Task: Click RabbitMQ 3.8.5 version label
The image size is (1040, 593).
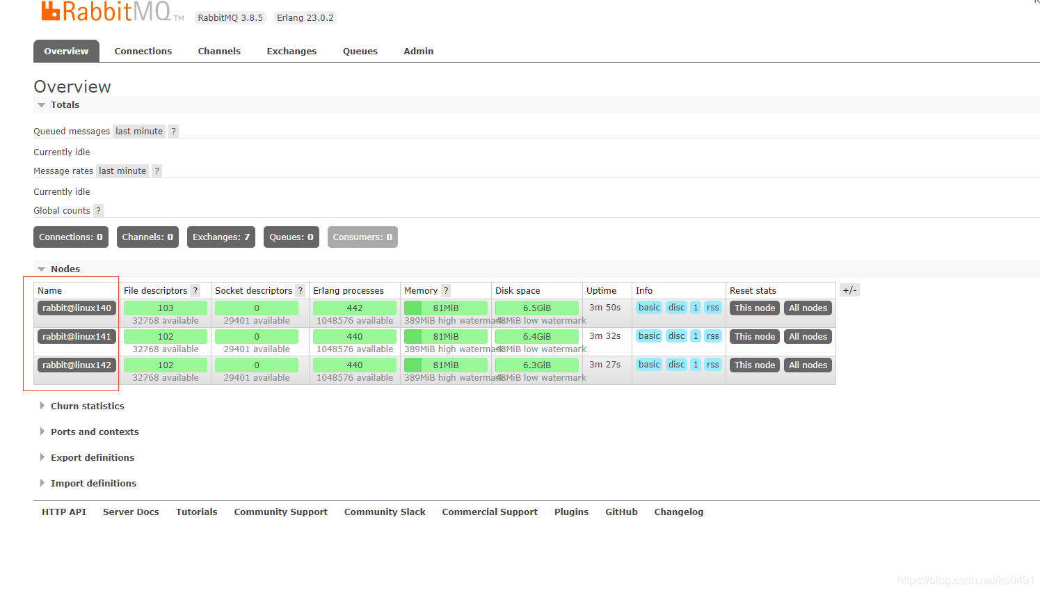Action: pos(230,18)
